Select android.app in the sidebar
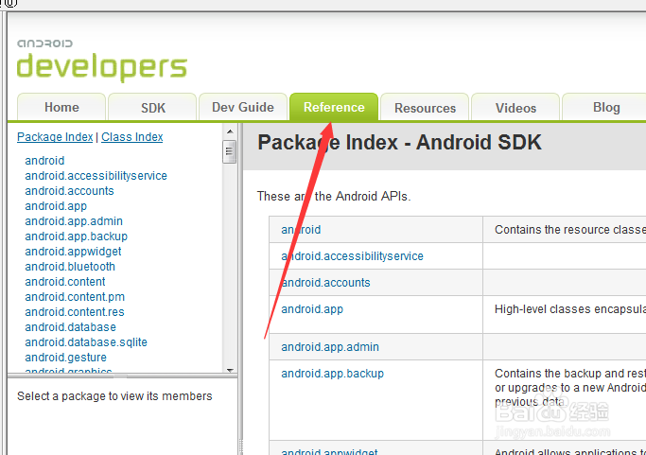Viewport: 646px width, 455px height. coord(56,206)
